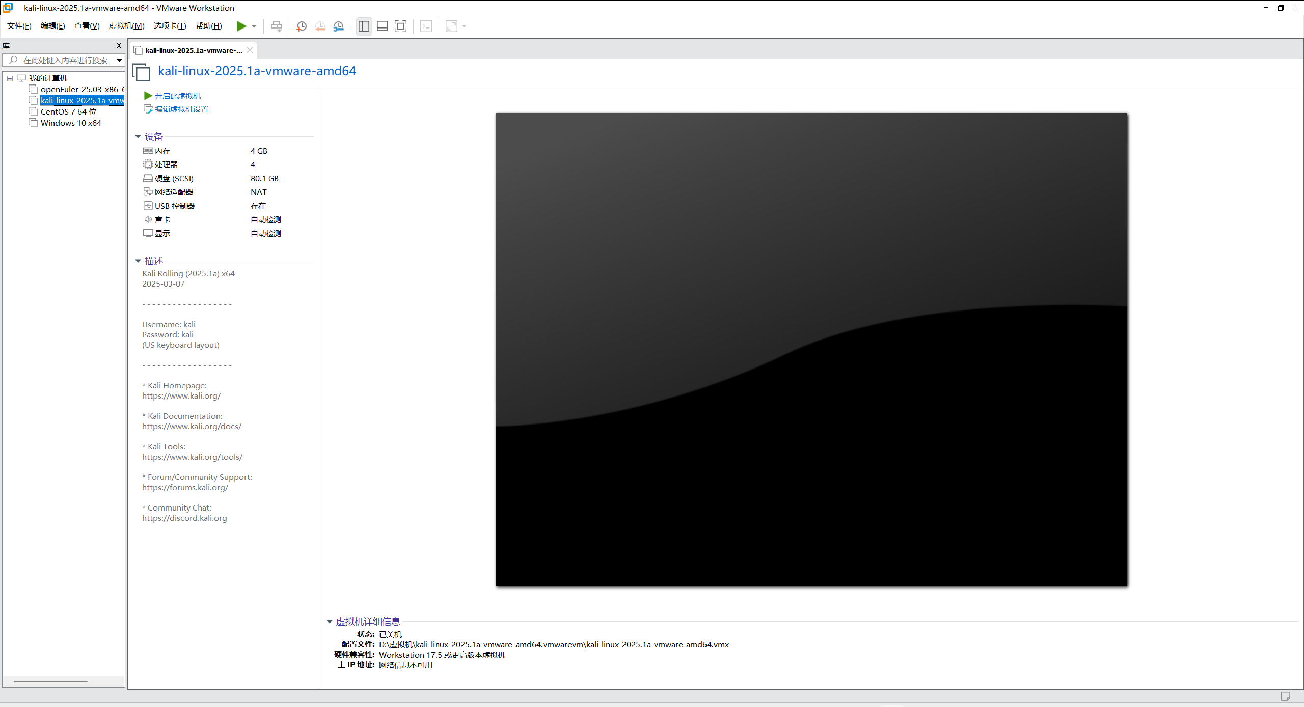
Task: Click the VMware Workstation title bar logo
Action: pos(8,8)
